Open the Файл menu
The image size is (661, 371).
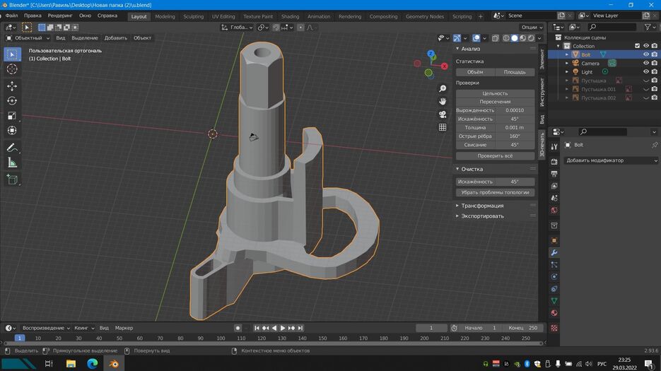tap(11, 16)
